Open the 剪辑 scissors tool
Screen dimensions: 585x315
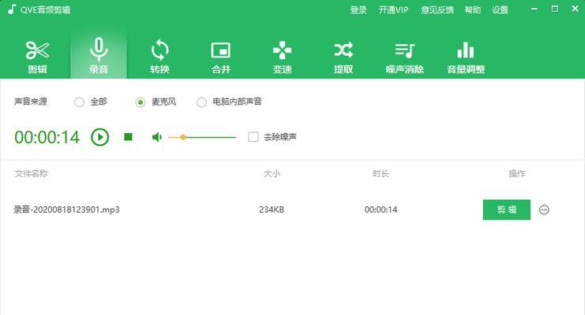point(37,57)
